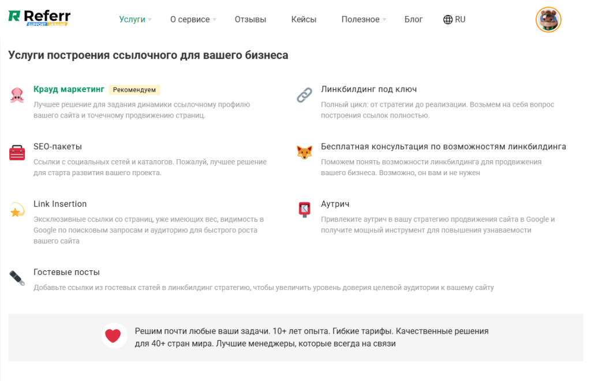Click the octopus icon beside Крауд маркетинг

click(17, 95)
